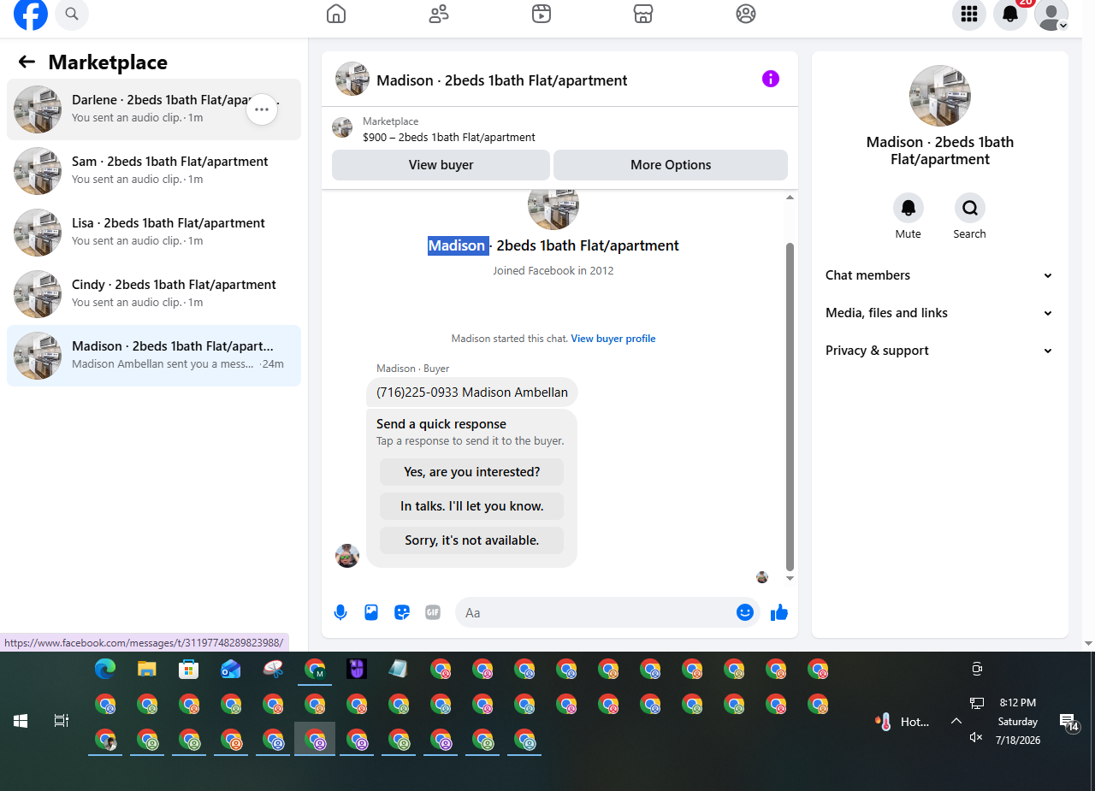Send quick response 'Sorry, it's not available.'

coord(472,540)
